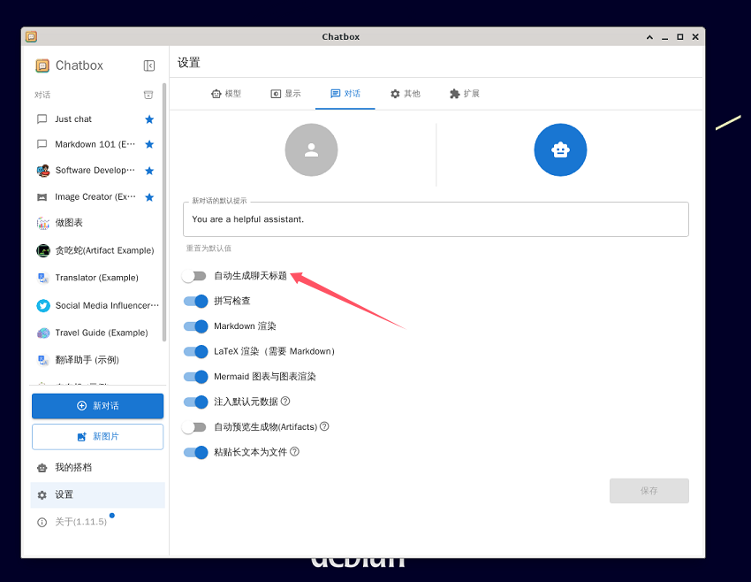Viewport: 751px width, 582px height.
Task: Create a 新图片 session
Action: point(98,437)
